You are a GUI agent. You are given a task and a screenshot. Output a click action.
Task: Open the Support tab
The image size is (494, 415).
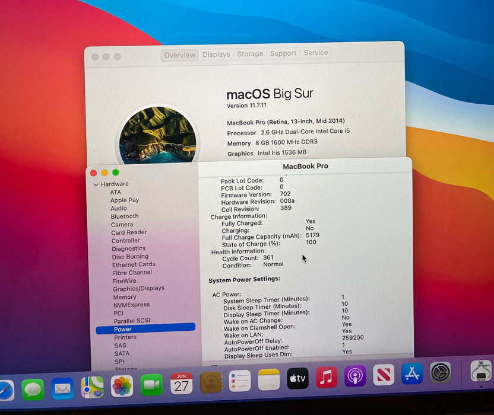click(283, 53)
